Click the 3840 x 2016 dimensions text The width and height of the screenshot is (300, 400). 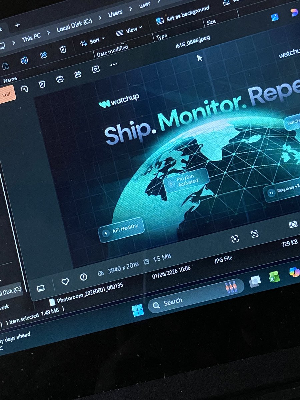coord(123,268)
